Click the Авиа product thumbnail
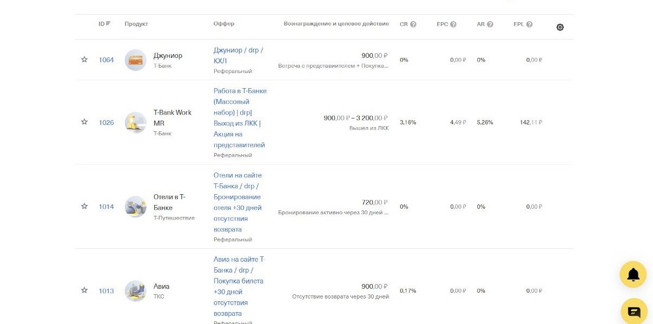 (135, 291)
